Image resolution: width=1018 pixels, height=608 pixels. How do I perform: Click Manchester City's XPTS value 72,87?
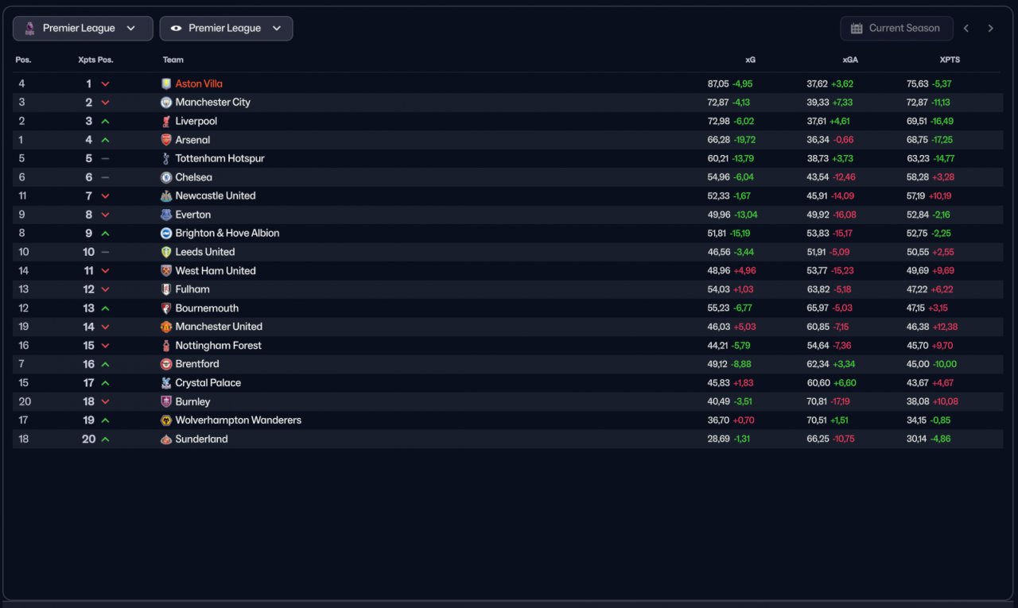(x=917, y=103)
